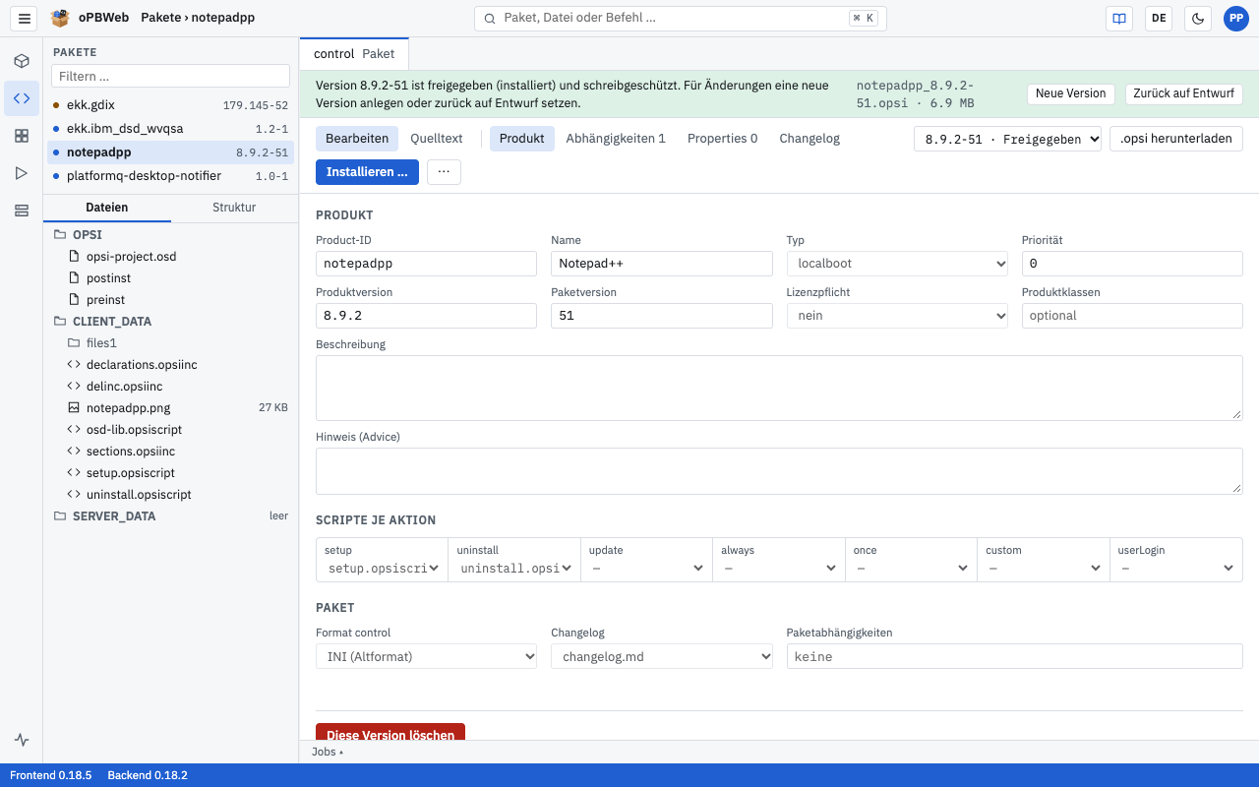
Task: Click Neue Version button
Action: tap(1071, 93)
